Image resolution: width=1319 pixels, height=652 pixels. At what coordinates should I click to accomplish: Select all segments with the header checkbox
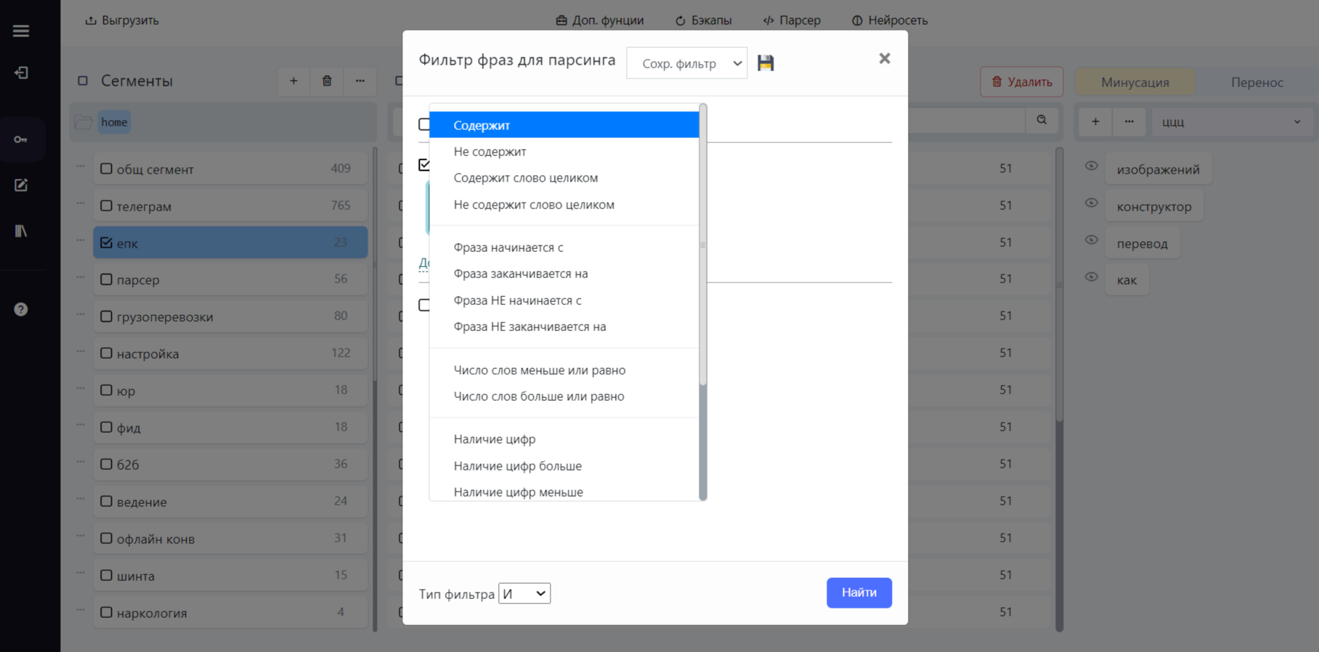[83, 81]
